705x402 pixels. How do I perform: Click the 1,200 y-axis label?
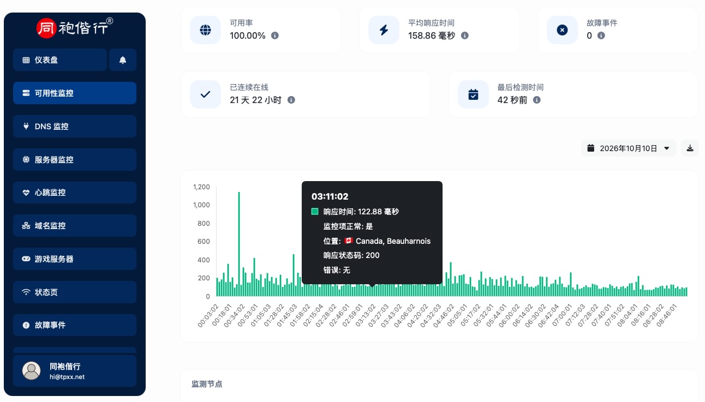point(201,187)
